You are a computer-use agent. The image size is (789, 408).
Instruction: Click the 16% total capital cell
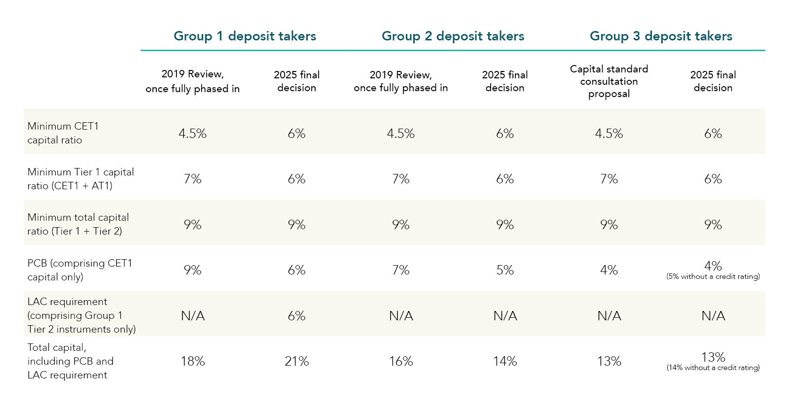(x=401, y=361)
